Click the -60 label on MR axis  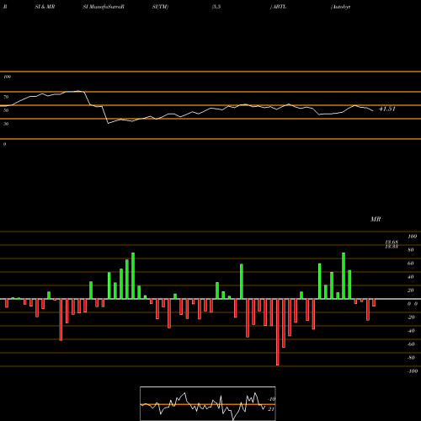click(x=411, y=344)
